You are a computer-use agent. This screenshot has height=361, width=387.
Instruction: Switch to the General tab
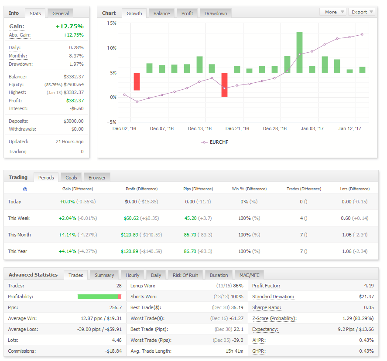[x=61, y=13]
